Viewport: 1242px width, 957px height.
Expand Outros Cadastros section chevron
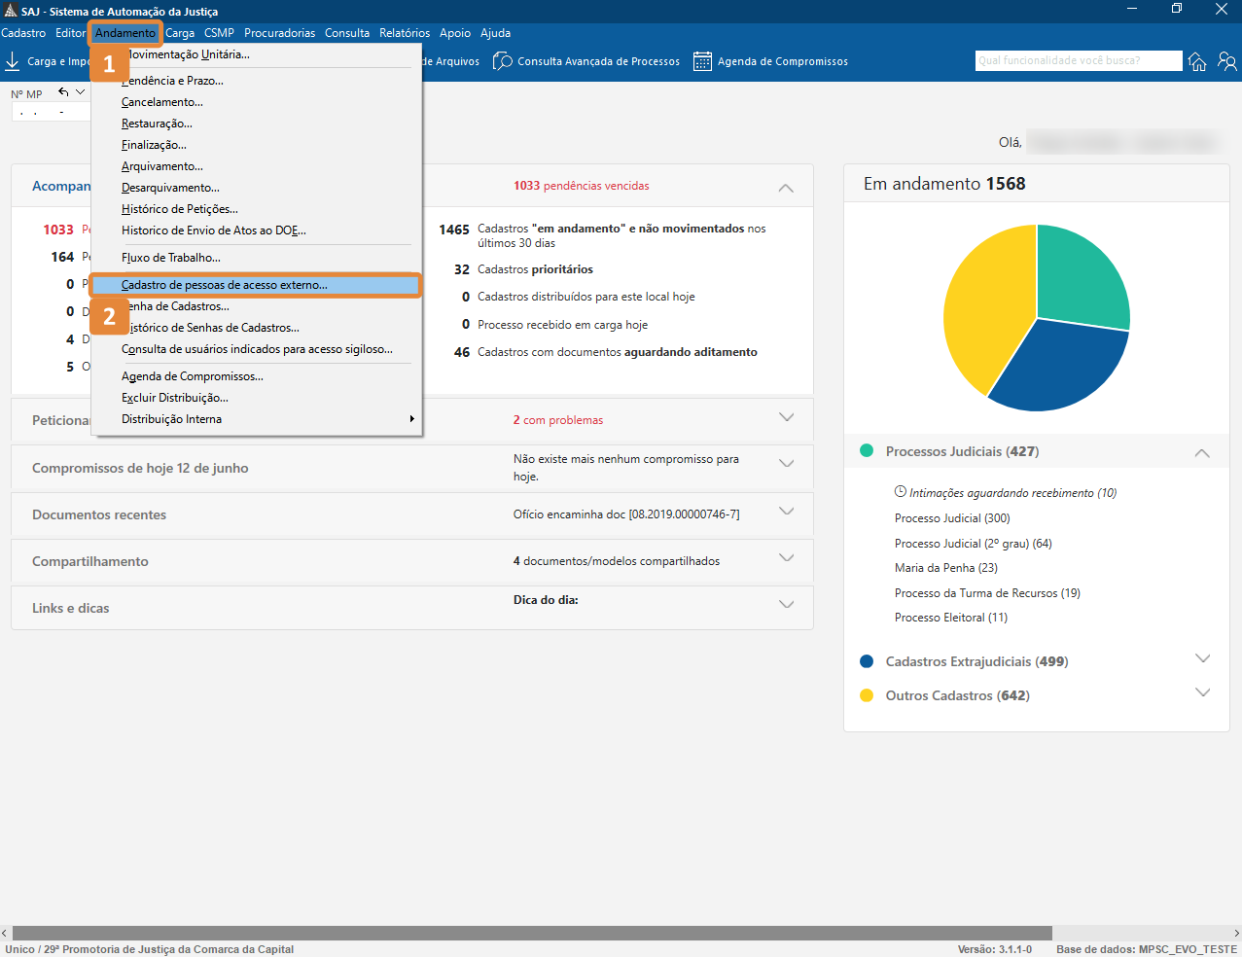point(1202,692)
